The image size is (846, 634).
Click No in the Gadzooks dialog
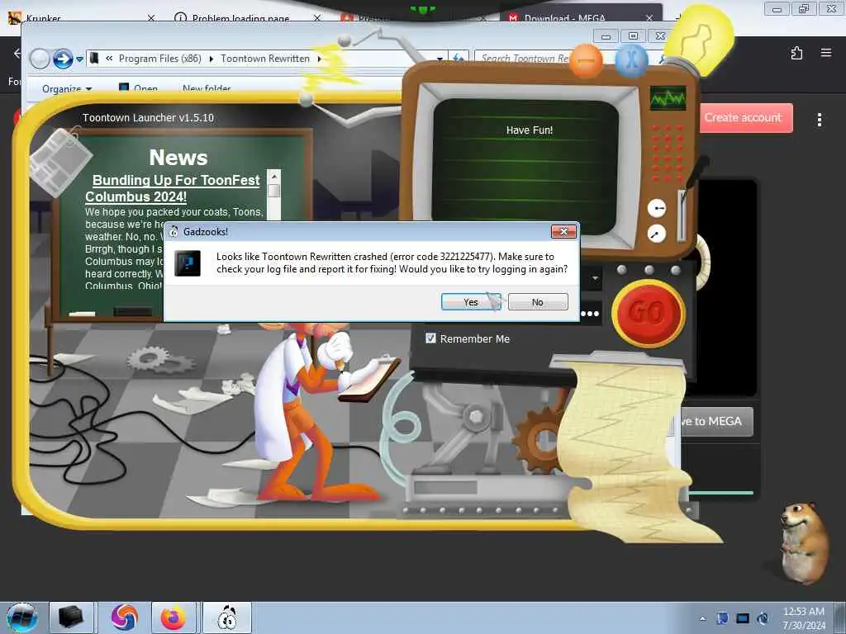coord(537,302)
